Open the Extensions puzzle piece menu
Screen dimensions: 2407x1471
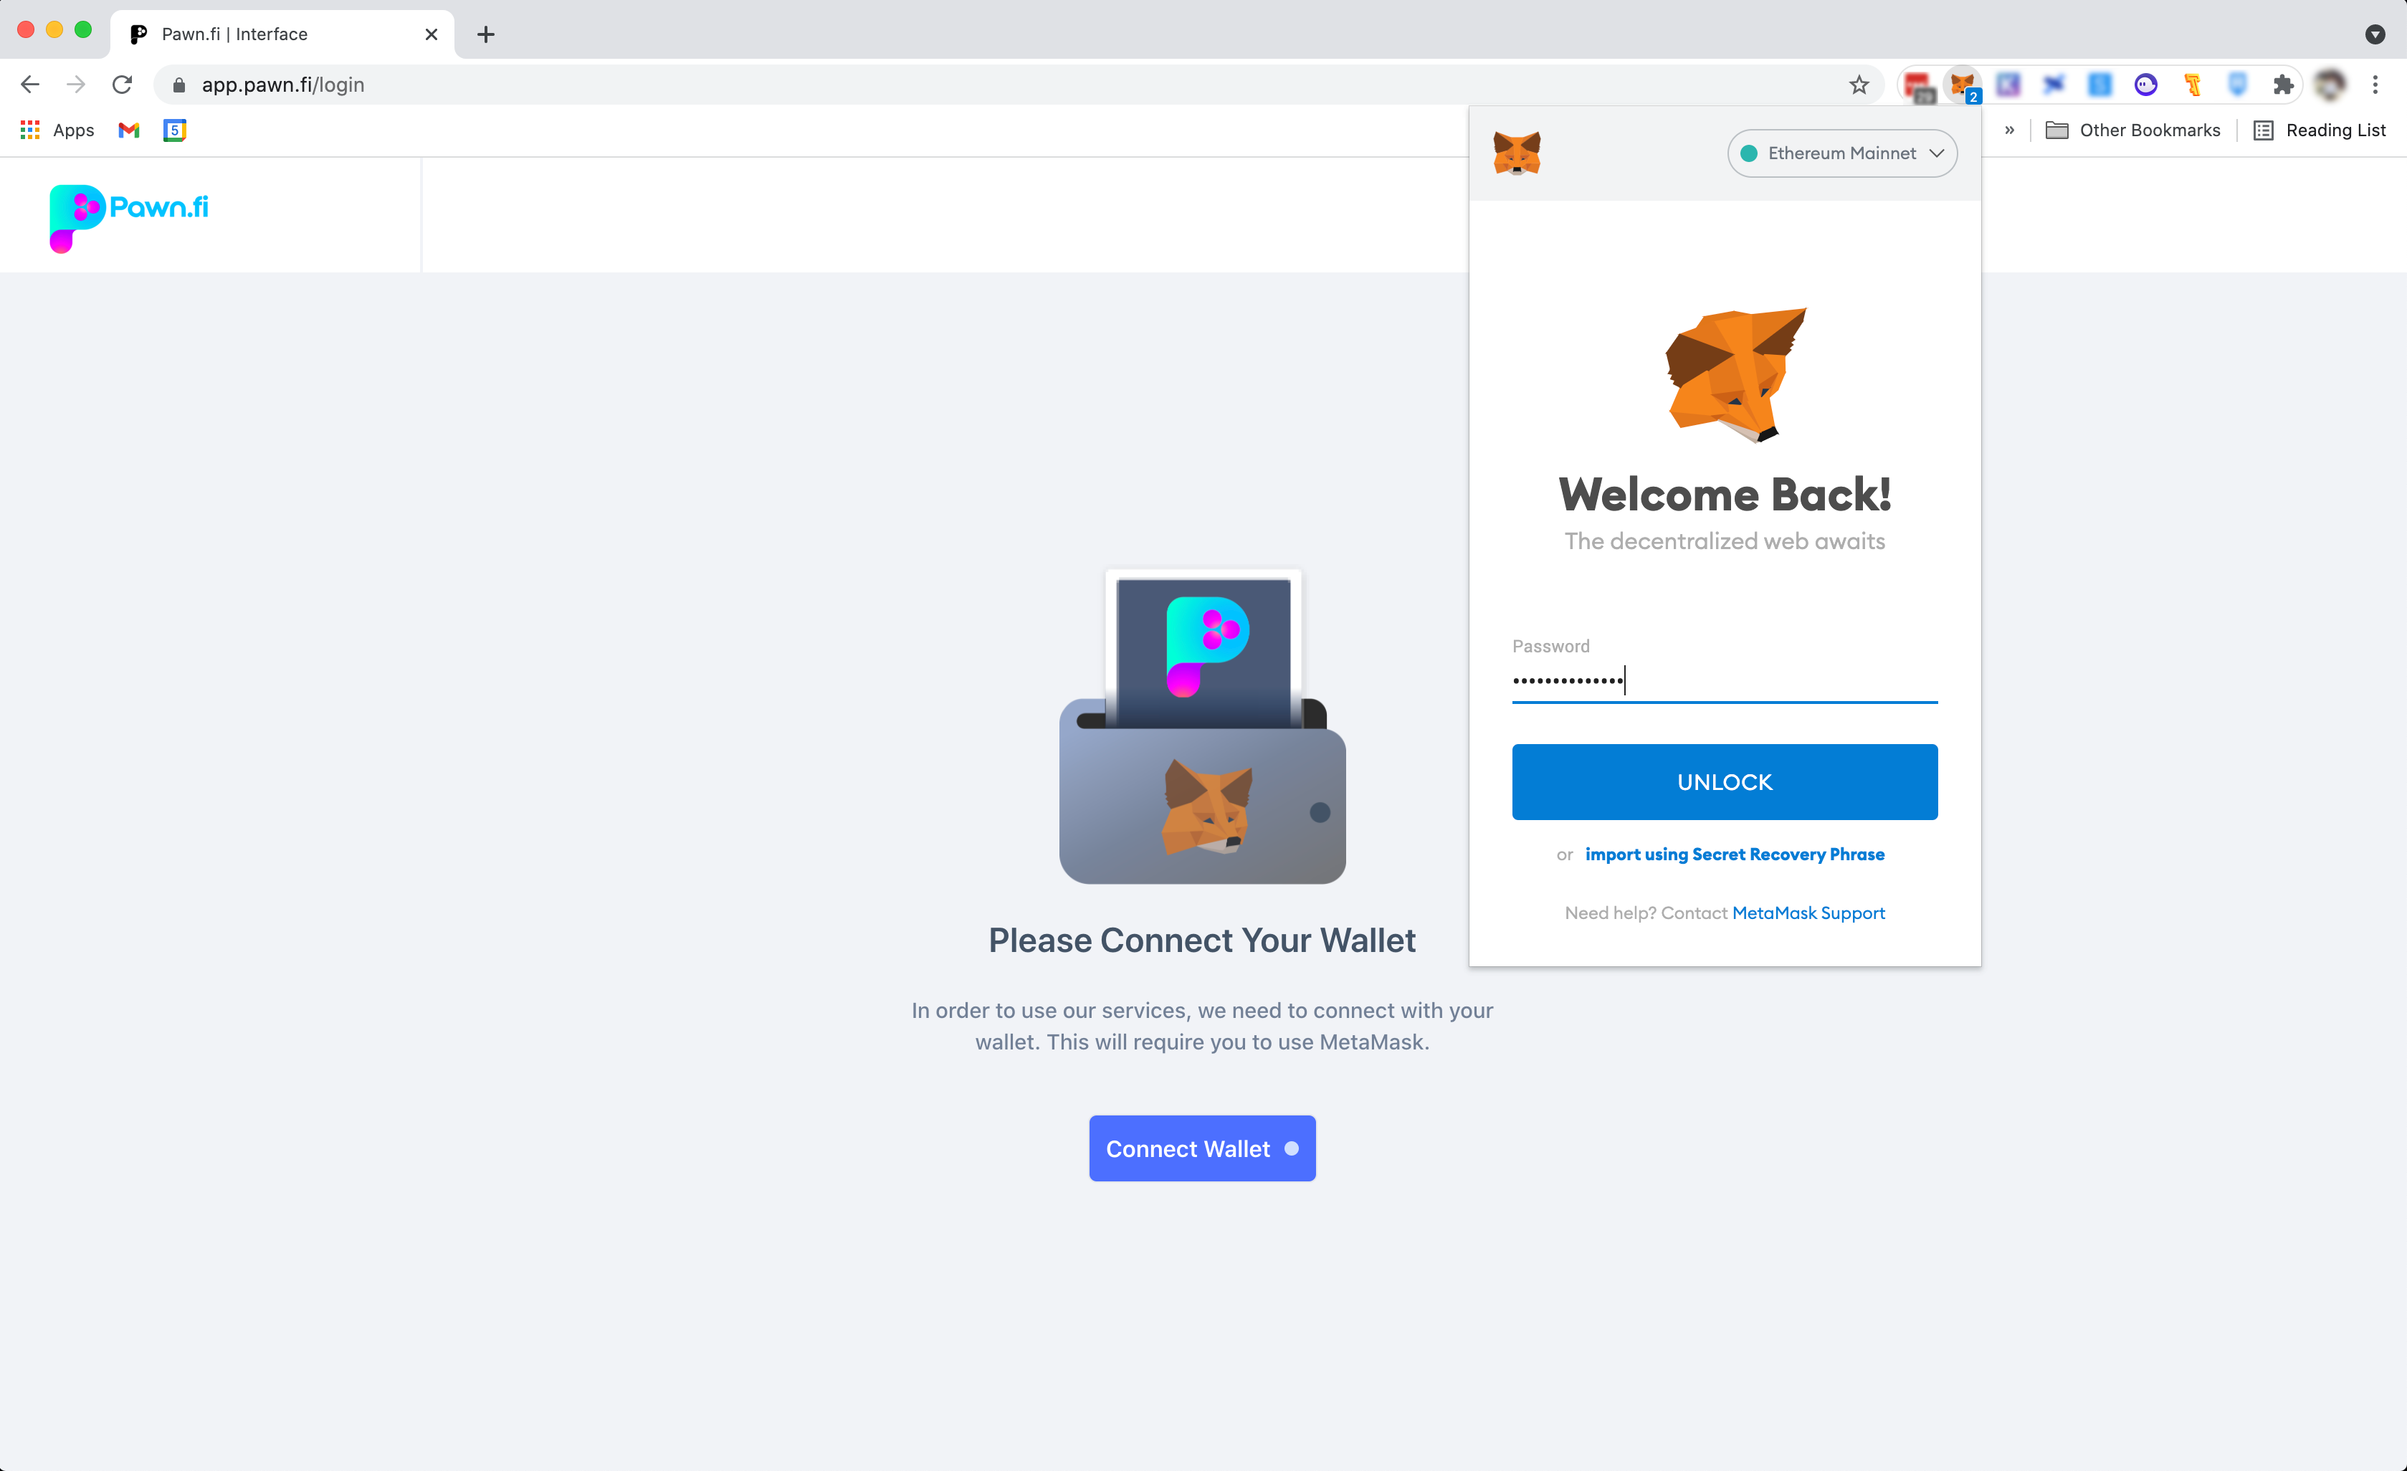click(x=2283, y=85)
